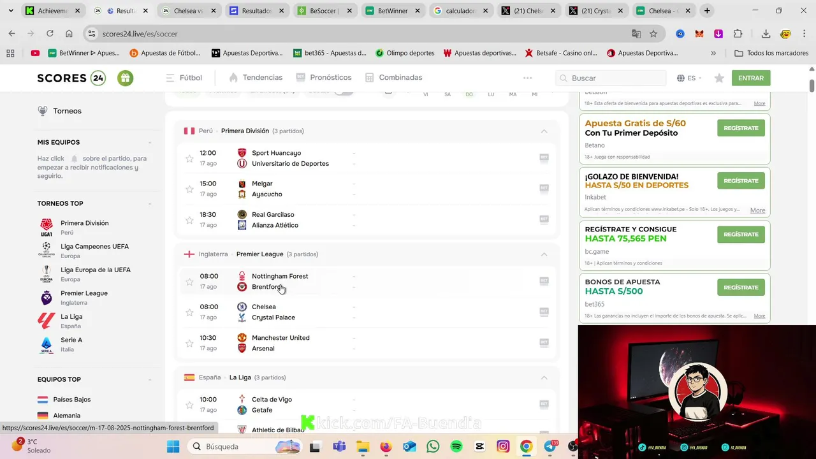The width and height of the screenshot is (816, 459).
Task: Open odds icon for the Nottingham Forest match
Action: 544,280
